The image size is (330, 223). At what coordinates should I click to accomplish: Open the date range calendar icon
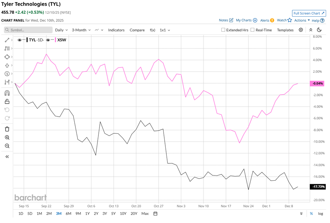tap(155, 213)
